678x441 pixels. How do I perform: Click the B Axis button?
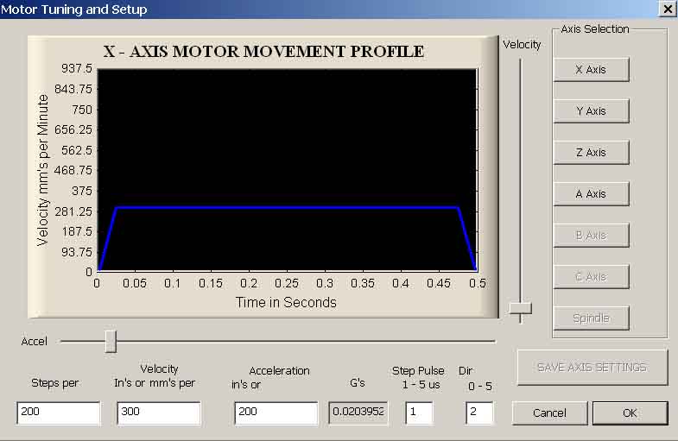click(591, 236)
